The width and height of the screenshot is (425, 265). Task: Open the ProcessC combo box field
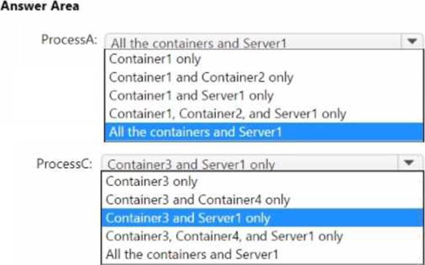pyautogui.click(x=249, y=164)
